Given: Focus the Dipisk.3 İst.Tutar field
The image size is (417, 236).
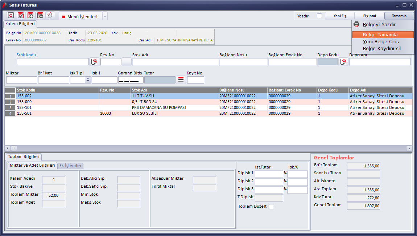Looking at the screenshot, I should [269, 190].
